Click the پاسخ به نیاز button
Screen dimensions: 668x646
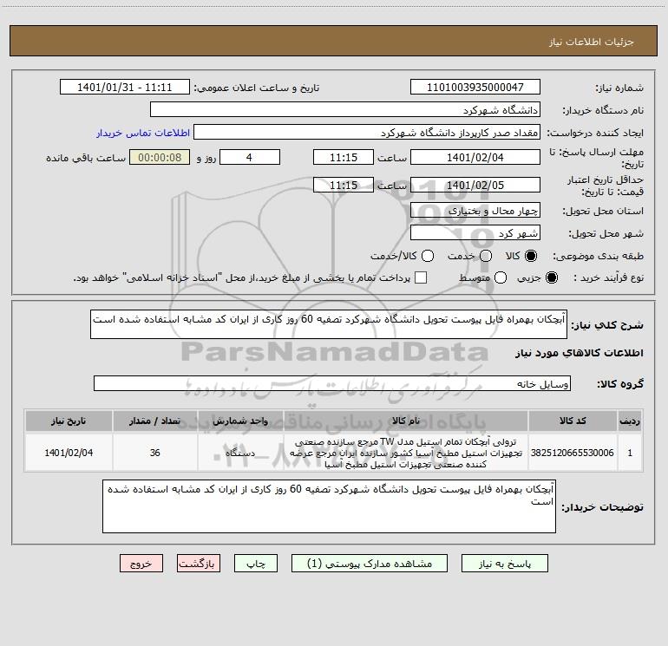(504, 564)
